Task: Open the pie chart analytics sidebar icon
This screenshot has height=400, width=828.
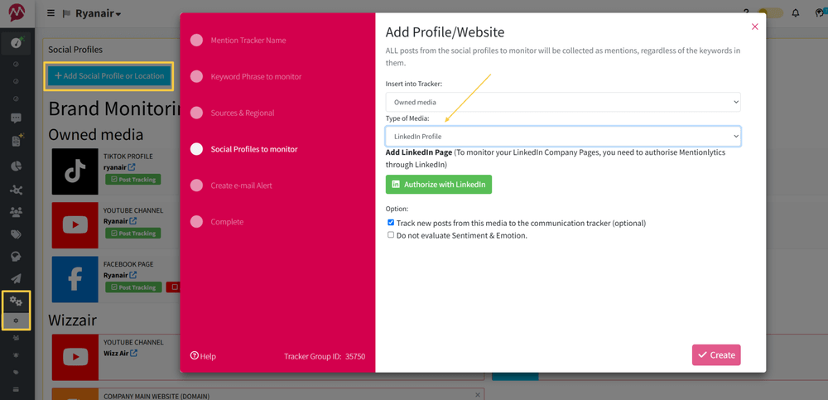Action: click(x=17, y=166)
